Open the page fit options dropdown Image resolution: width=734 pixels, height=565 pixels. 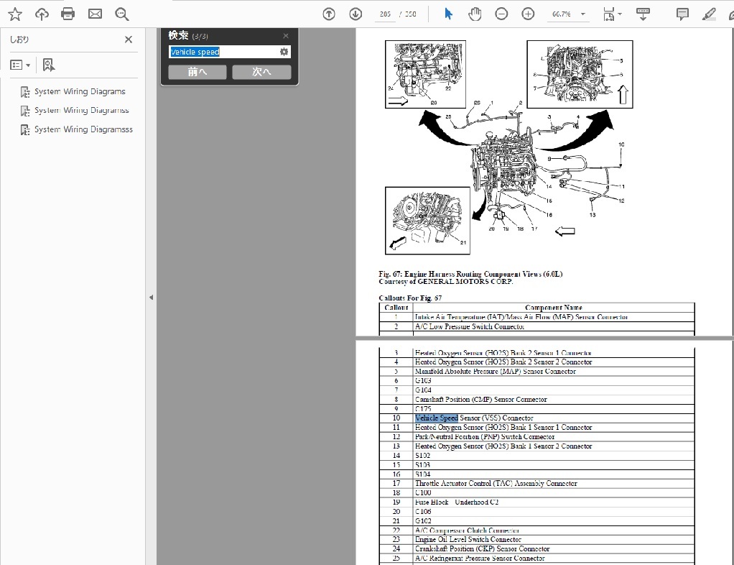point(612,14)
